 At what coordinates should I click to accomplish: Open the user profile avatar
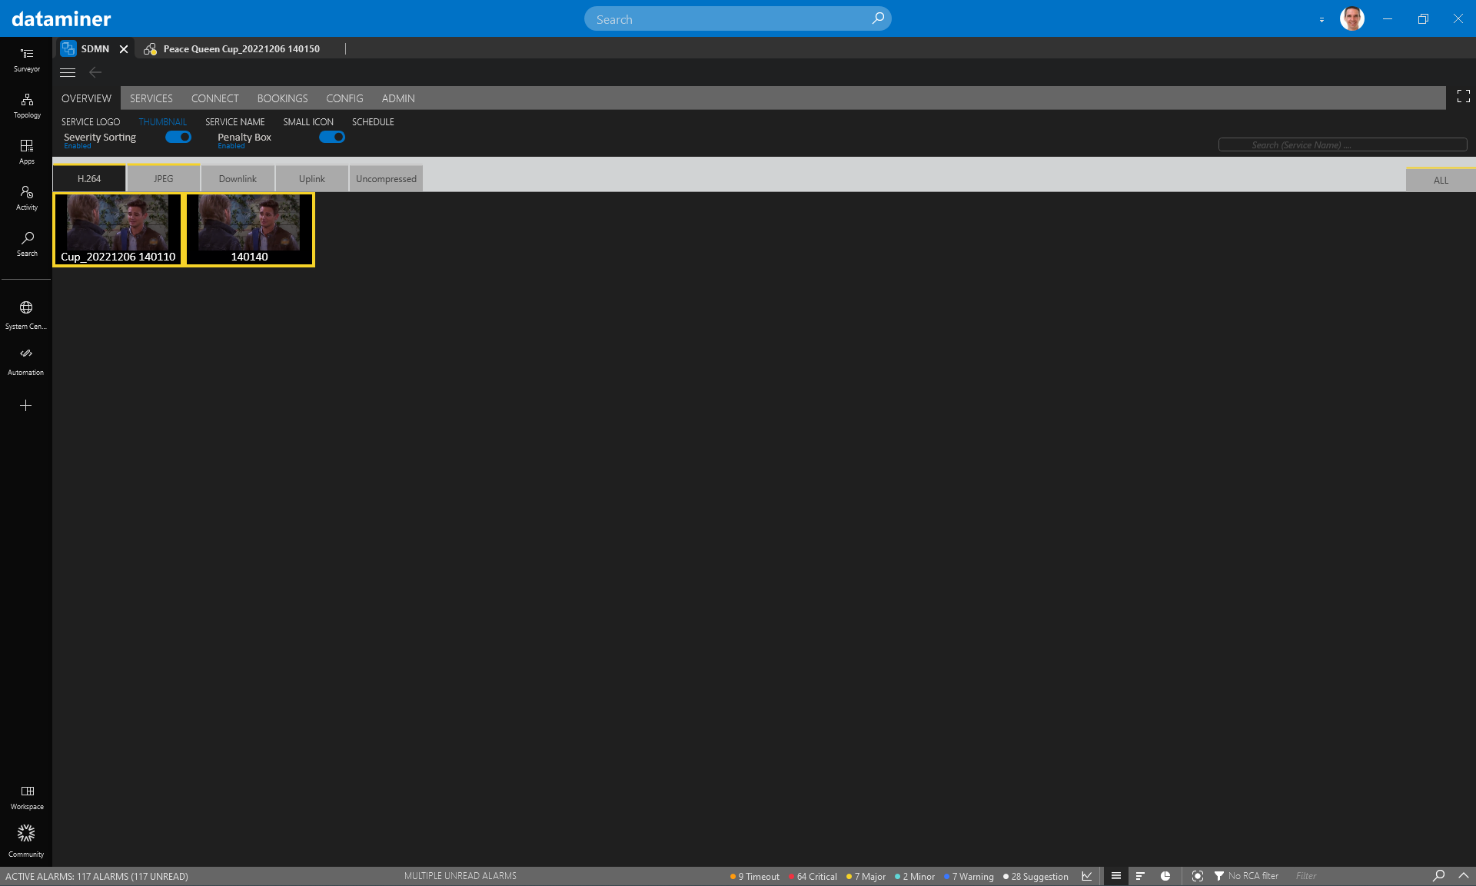[x=1351, y=18]
